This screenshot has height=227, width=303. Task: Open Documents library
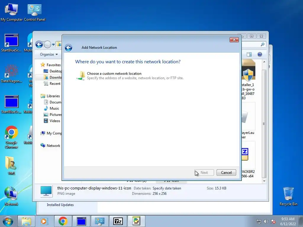click(53, 102)
